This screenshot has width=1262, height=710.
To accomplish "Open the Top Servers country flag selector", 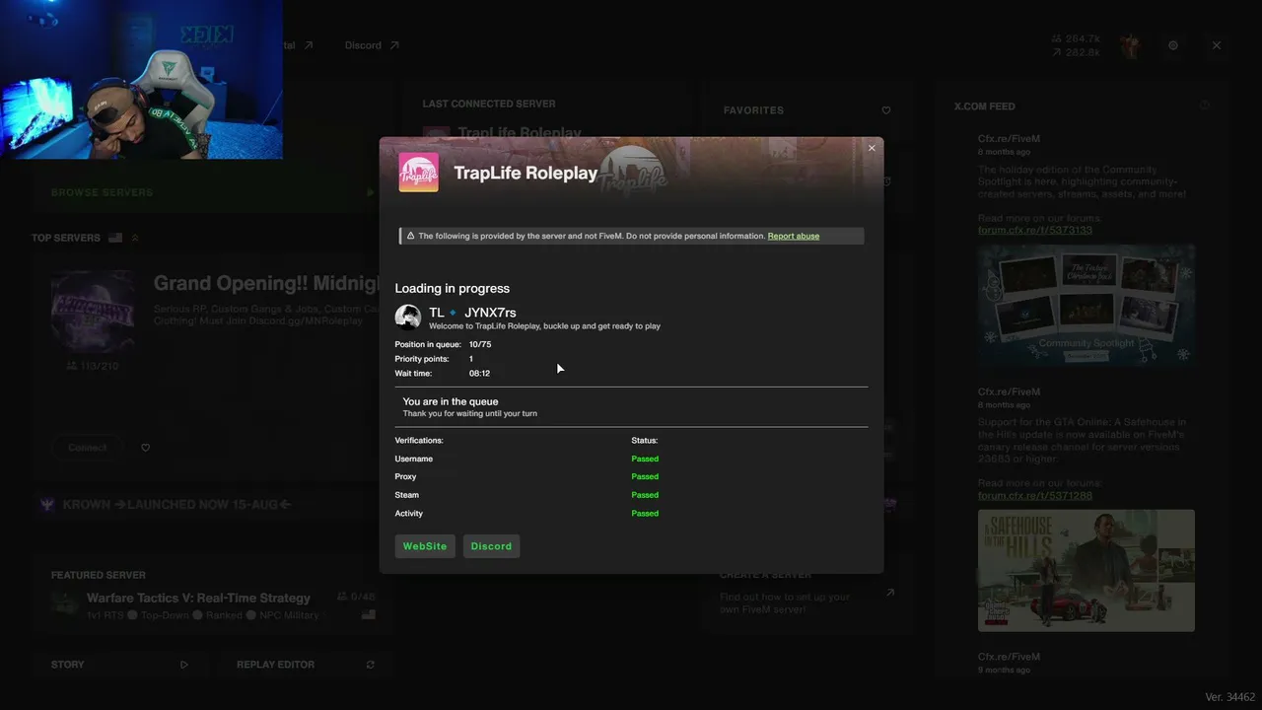I will pyautogui.click(x=115, y=238).
